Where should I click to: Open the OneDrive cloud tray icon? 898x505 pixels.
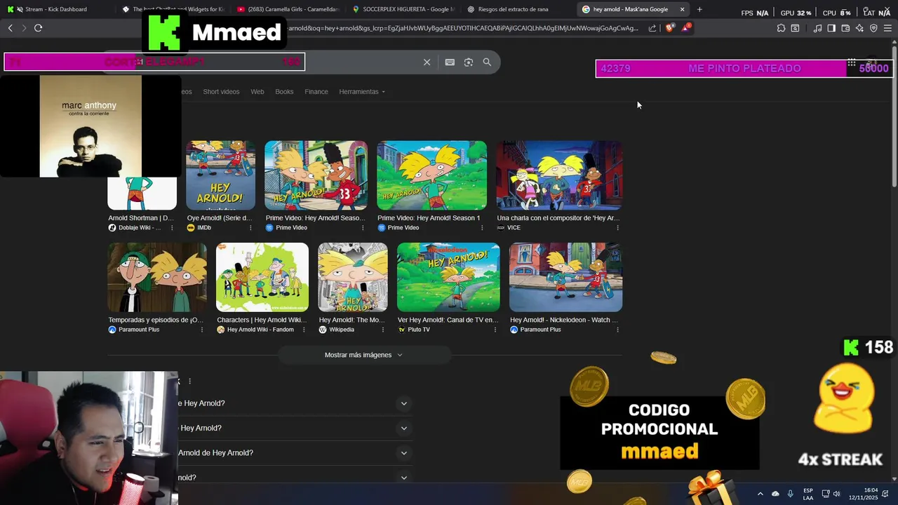click(775, 494)
